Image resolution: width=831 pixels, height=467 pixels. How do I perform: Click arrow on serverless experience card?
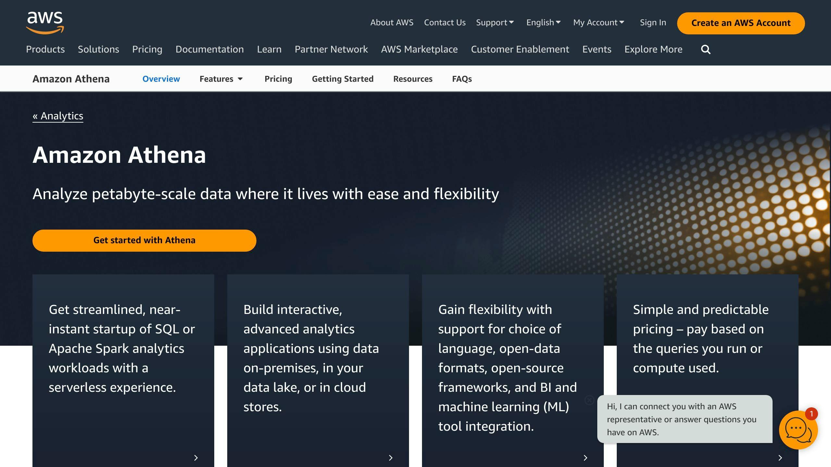point(196,458)
